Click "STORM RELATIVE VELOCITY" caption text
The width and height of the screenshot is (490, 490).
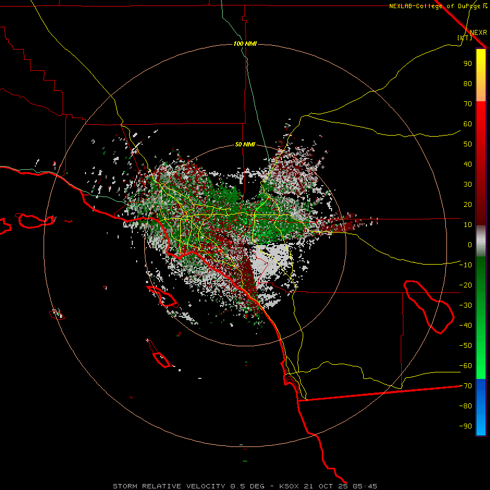click(169, 486)
